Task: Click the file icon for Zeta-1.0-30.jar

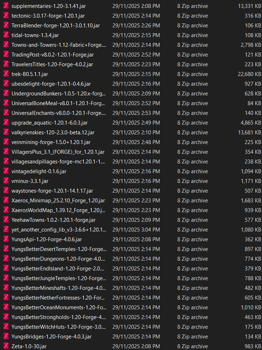Action: [6, 346]
